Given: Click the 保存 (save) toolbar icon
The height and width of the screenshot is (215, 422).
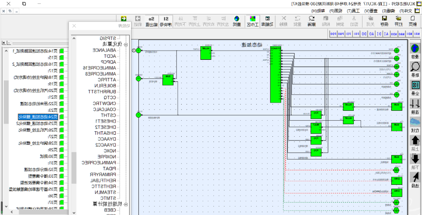Looking at the screenshot, I should coord(384,21).
